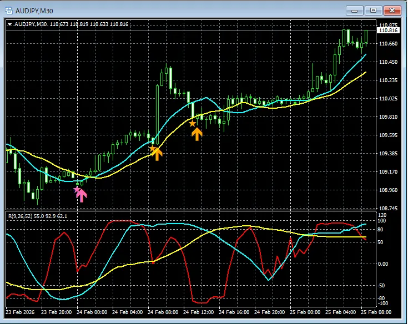Click the 110.235 price scale label
Screen dimensions: 408x324
(387, 80)
